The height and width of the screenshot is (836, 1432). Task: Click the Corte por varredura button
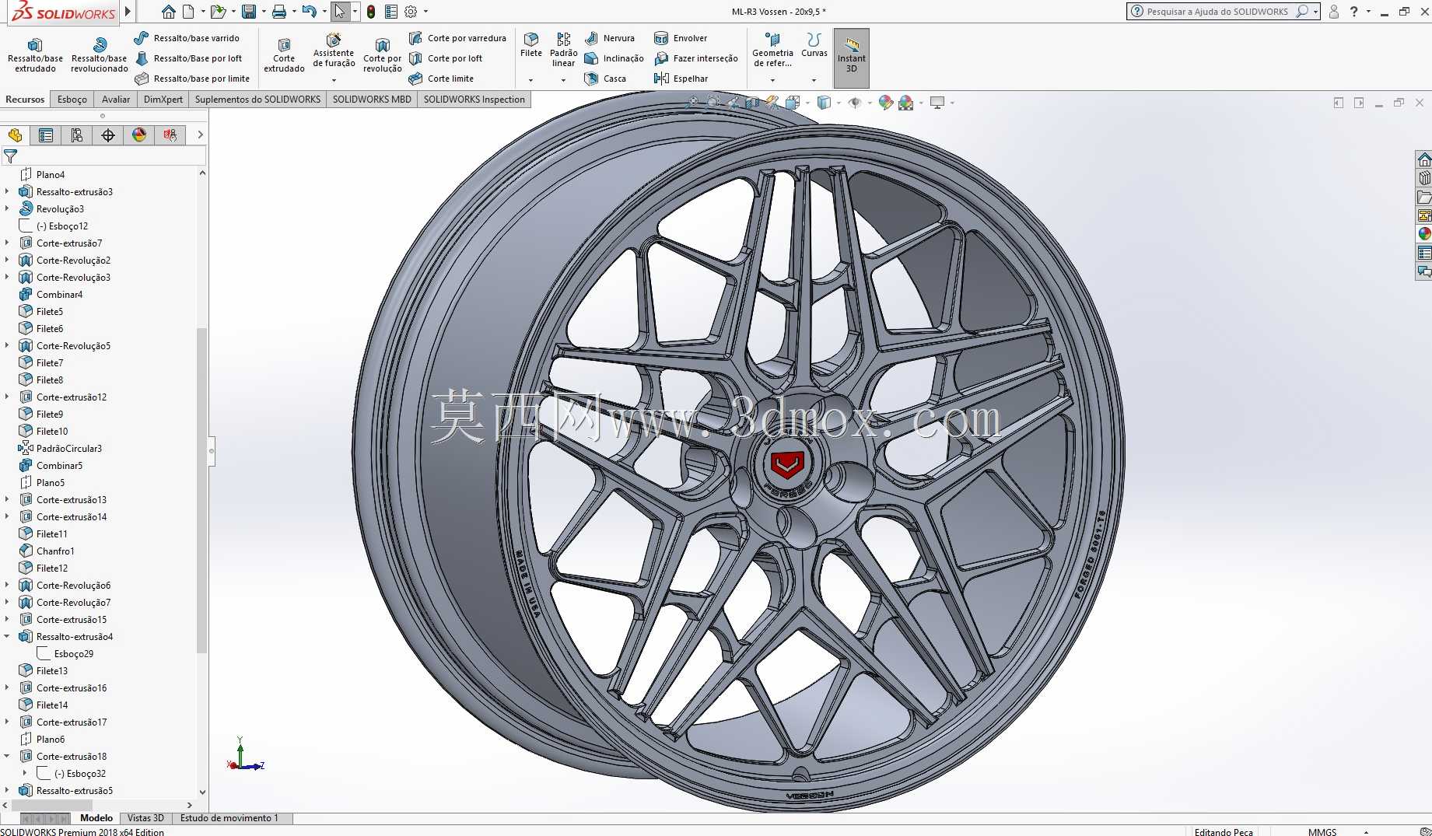(457, 38)
